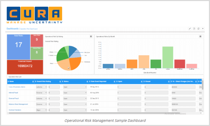Click the sort arrows on the Name column
Viewport: 210px width, 126px height.
tap(8, 82)
